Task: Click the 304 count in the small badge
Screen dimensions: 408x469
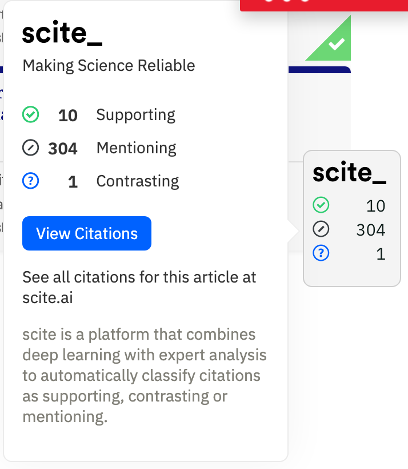Action: (370, 230)
